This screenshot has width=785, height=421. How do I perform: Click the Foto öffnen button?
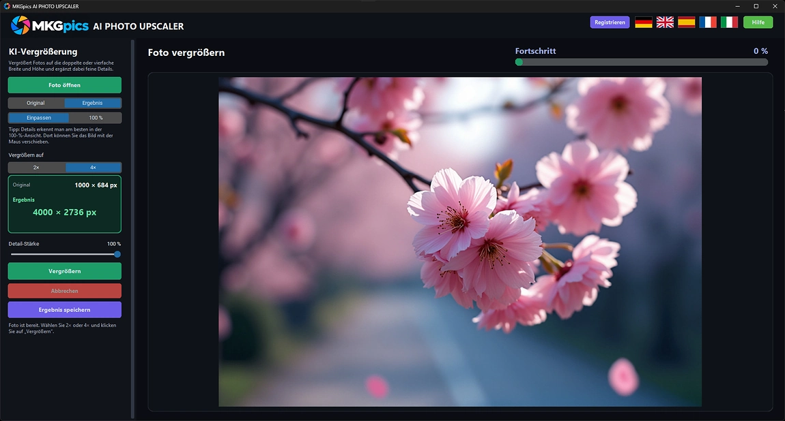coord(65,85)
